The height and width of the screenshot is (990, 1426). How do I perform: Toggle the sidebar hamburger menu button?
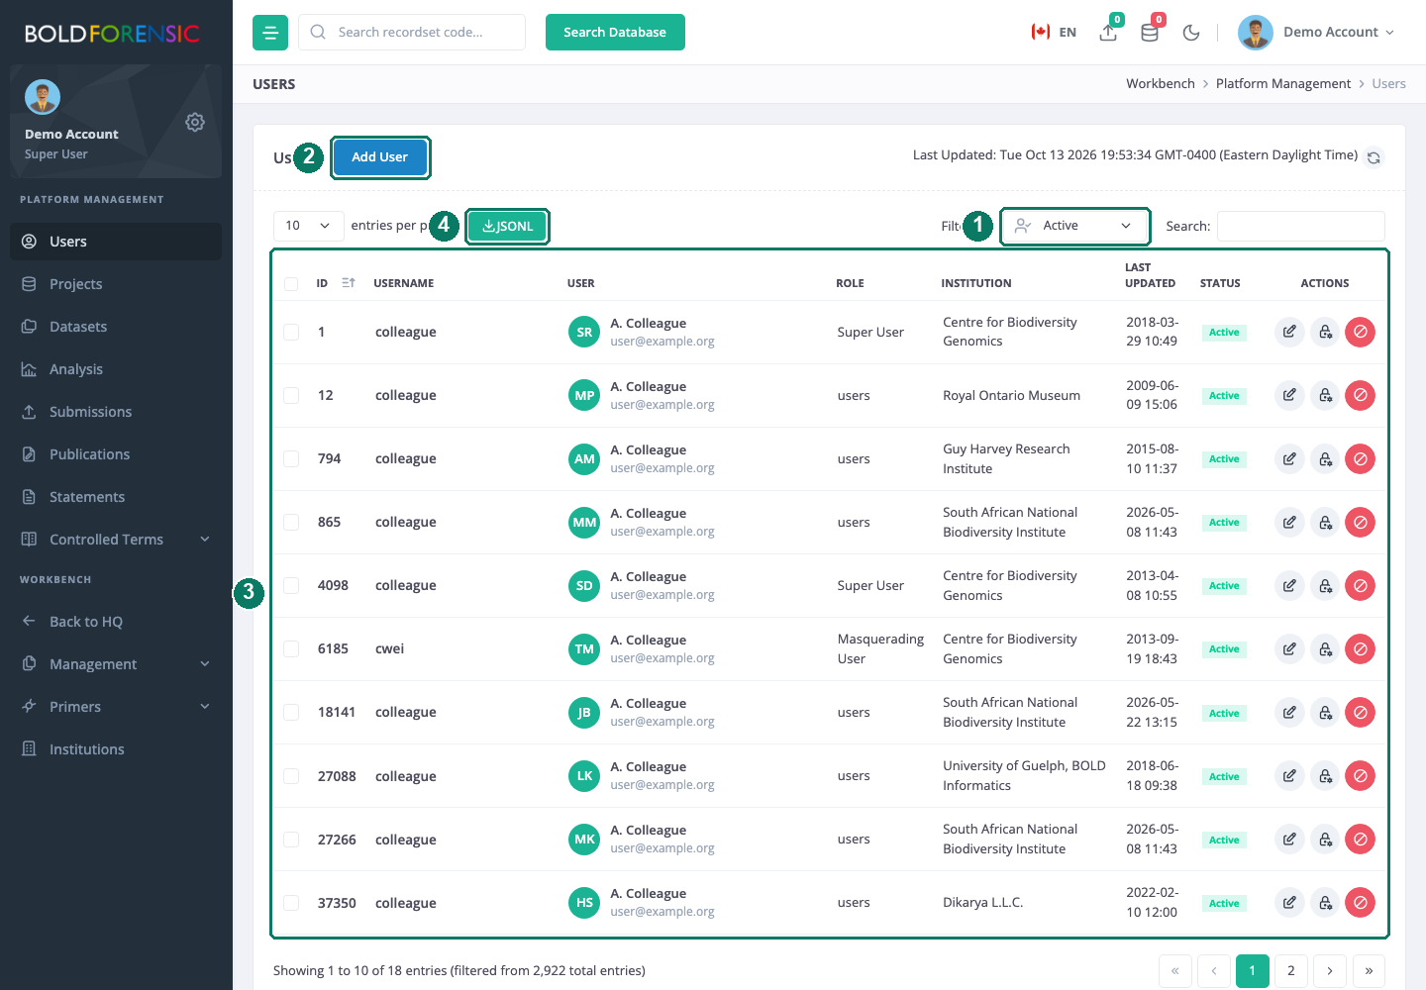pos(270,33)
